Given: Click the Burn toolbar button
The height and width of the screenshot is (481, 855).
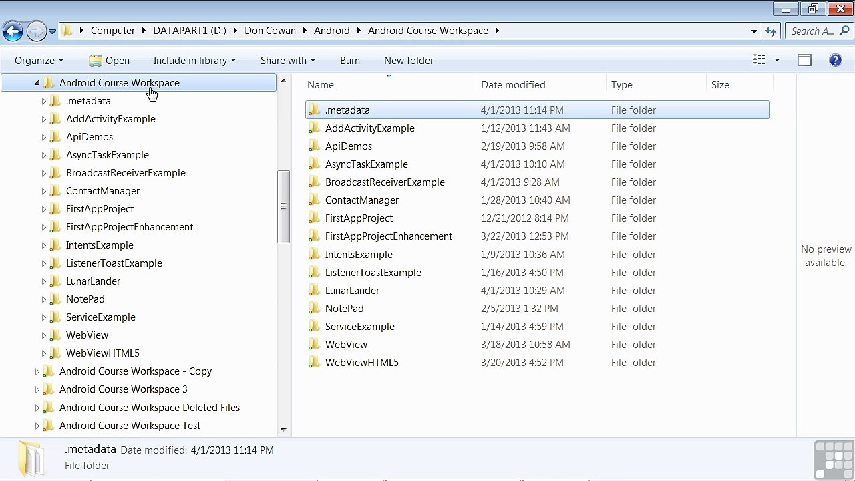Looking at the screenshot, I should [x=350, y=60].
